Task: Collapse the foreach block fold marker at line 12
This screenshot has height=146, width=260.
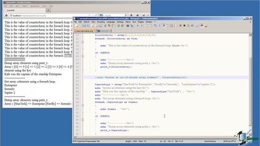Action: pos(83,42)
